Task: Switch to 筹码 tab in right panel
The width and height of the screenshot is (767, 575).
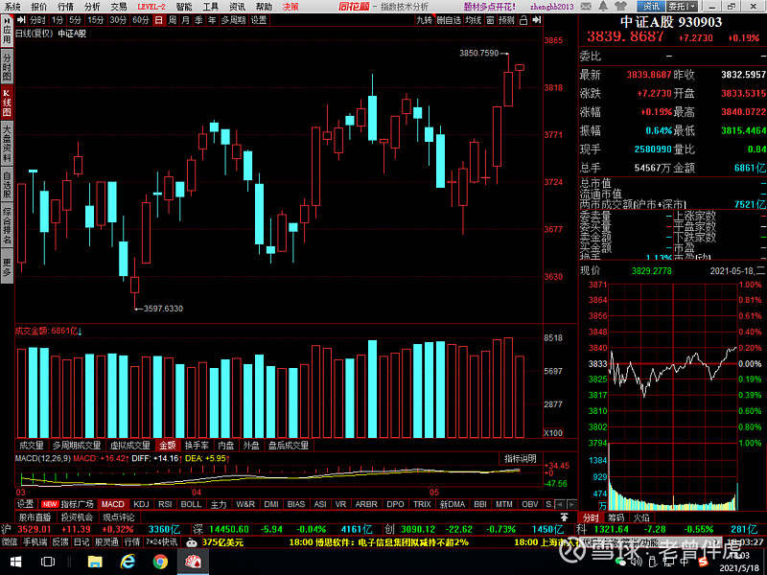Action: click(616, 517)
